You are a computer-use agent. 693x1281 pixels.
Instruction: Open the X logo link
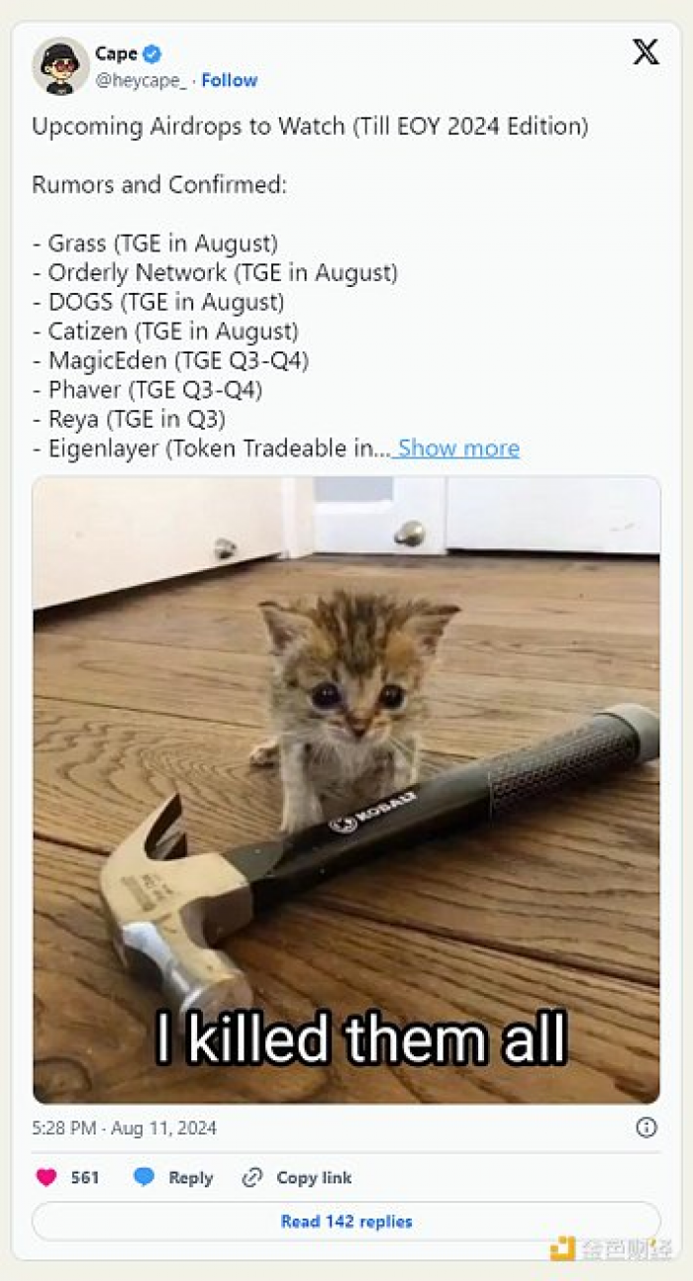pyautogui.click(x=645, y=53)
